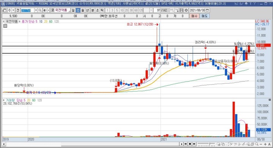Screen dimensions: 273x148
Task: Select the 10 interval tab
Action: [122, 10]
